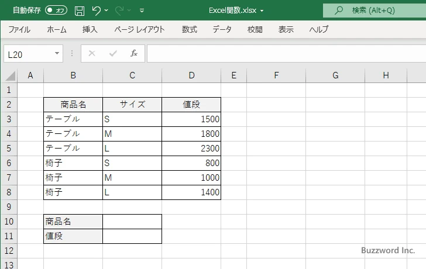Click the cell with price 2300

(x=191, y=149)
